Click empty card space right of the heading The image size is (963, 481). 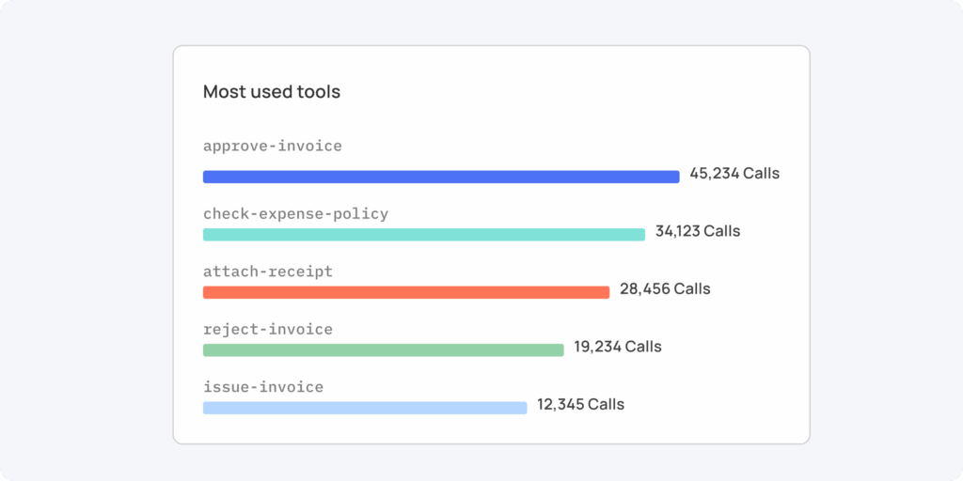pyautogui.click(x=564, y=92)
